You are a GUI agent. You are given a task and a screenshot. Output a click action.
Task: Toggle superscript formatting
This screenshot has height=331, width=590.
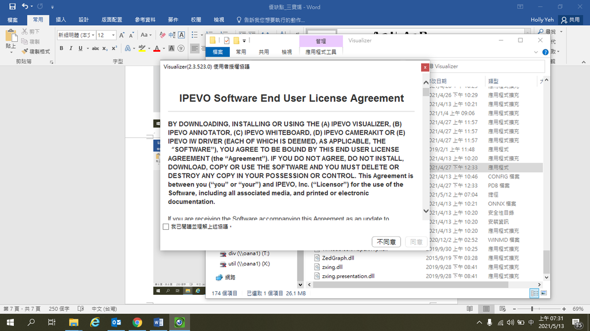pyautogui.click(x=115, y=48)
